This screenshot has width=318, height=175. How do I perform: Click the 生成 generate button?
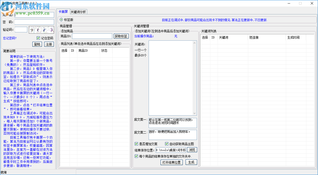pos(191,162)
